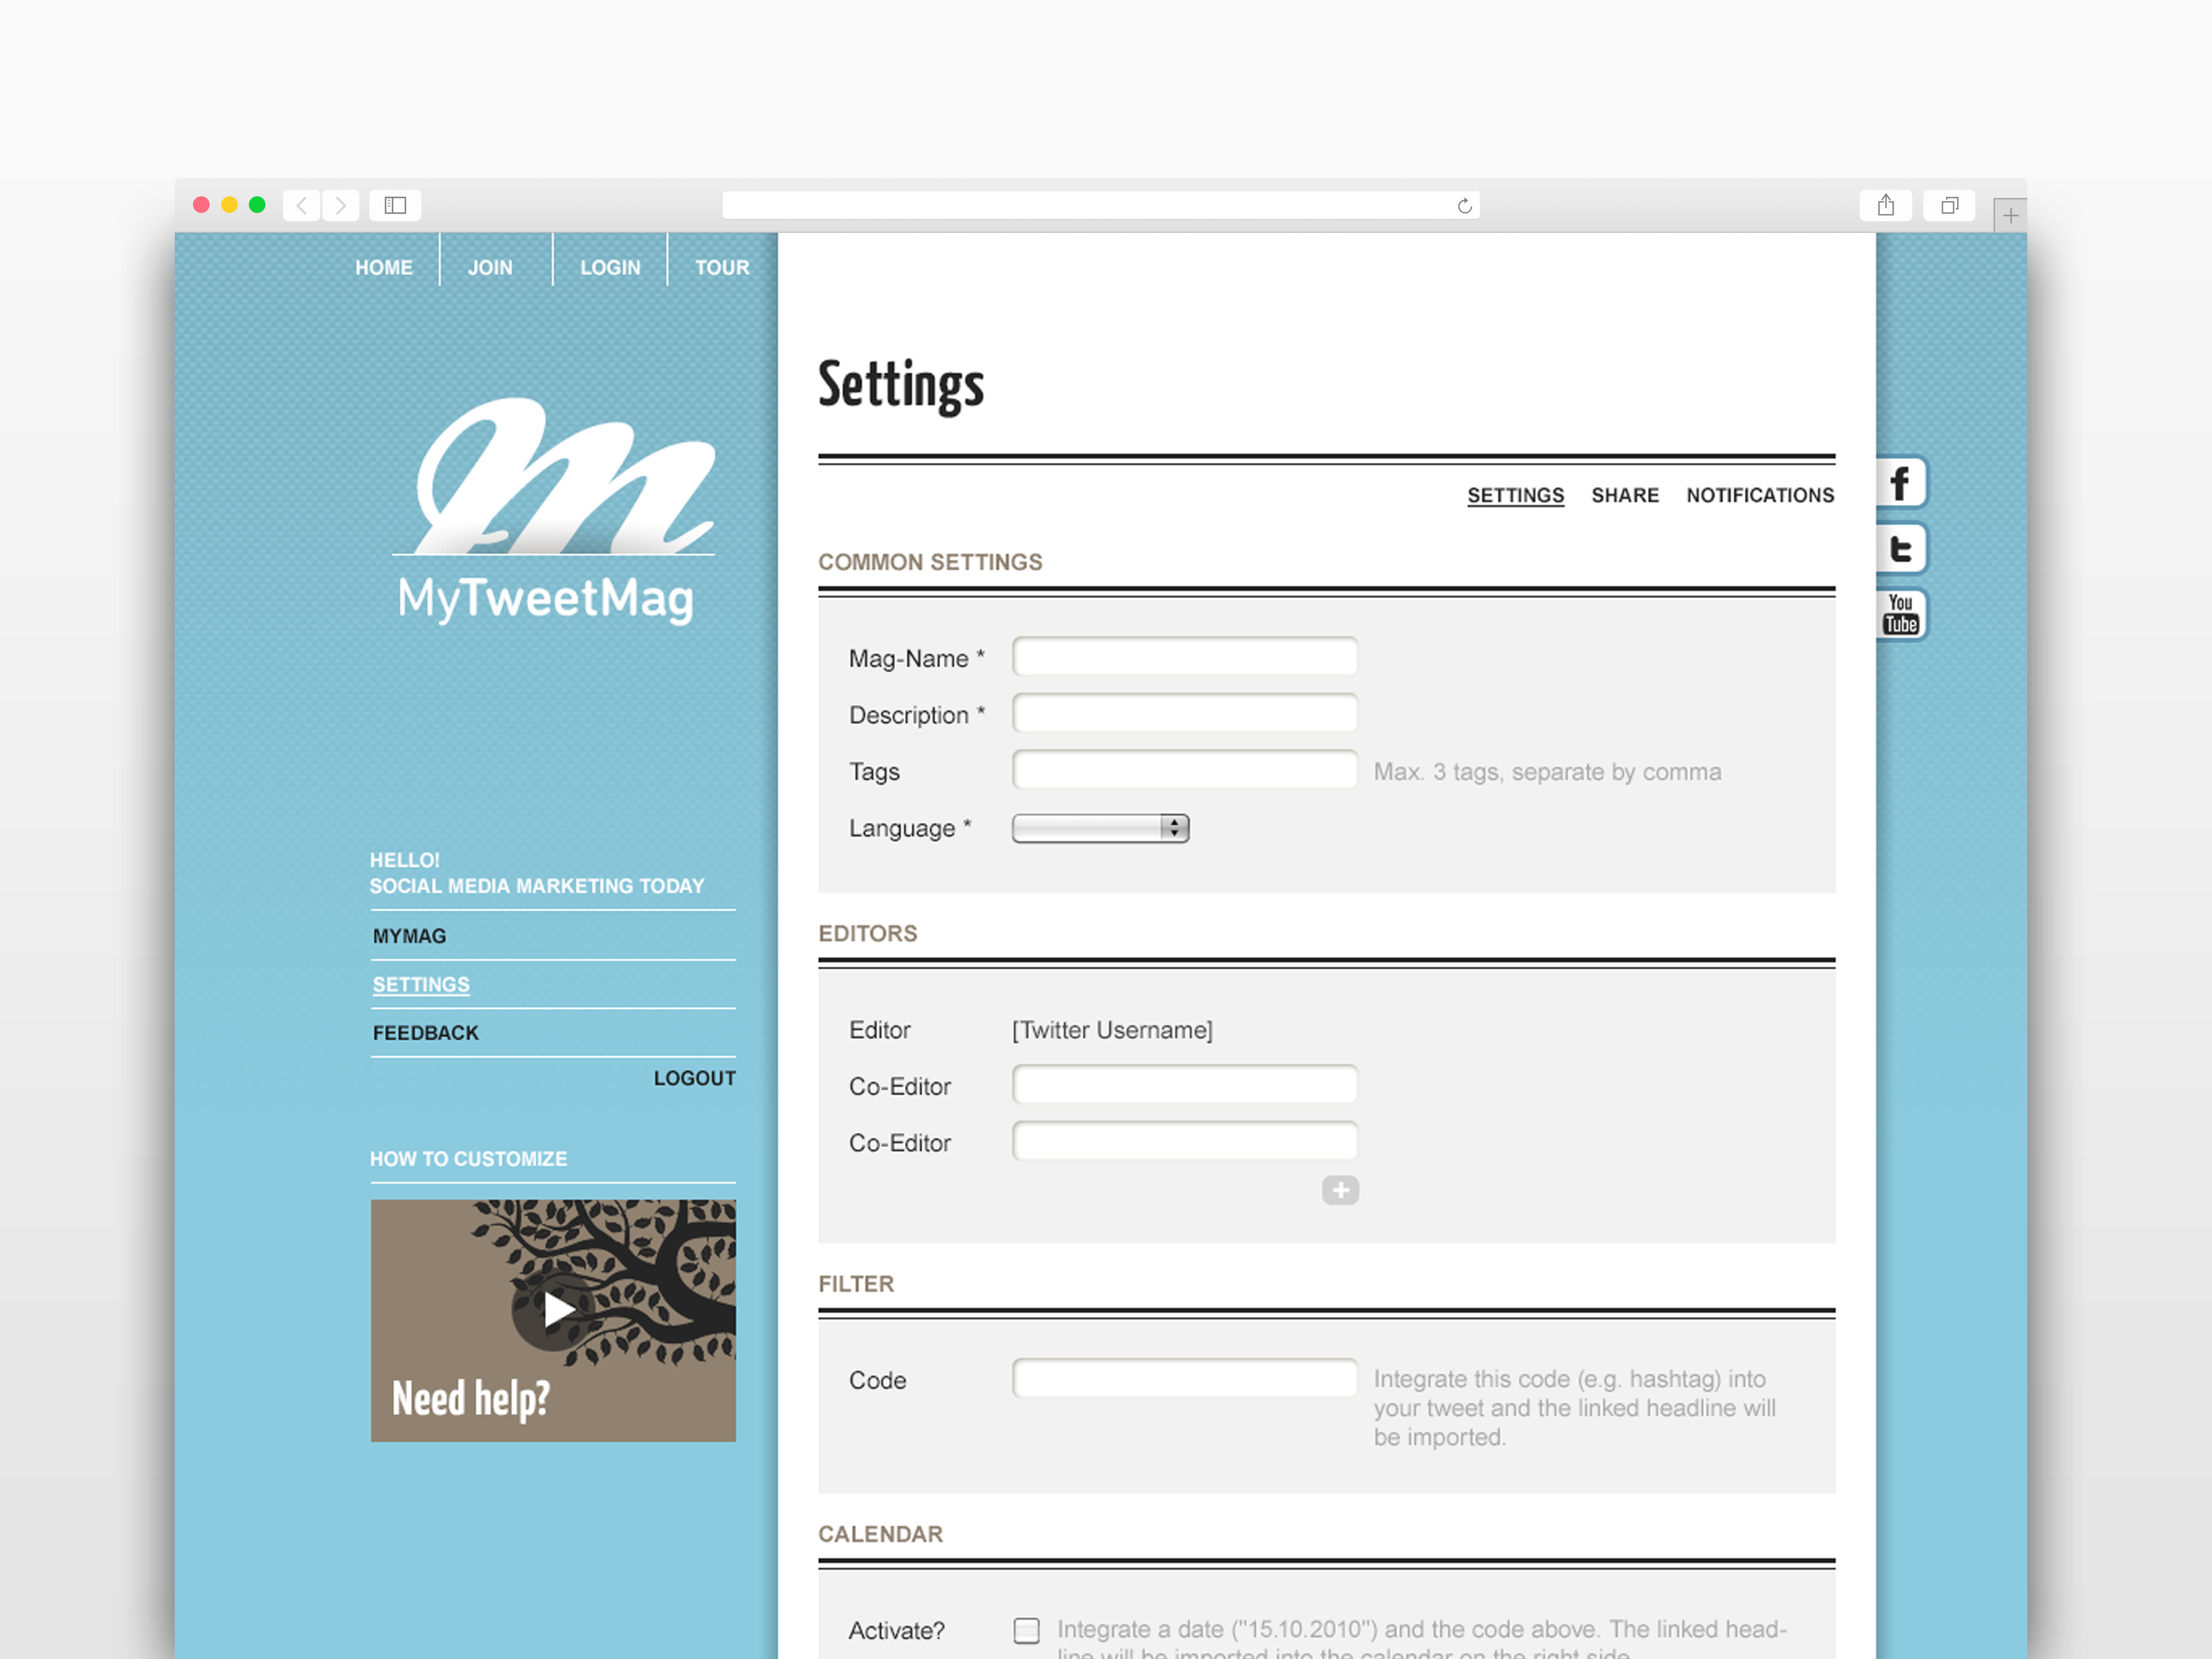
Task: Focus the Mag-Name input field
Action: [x=1185, y=657]
